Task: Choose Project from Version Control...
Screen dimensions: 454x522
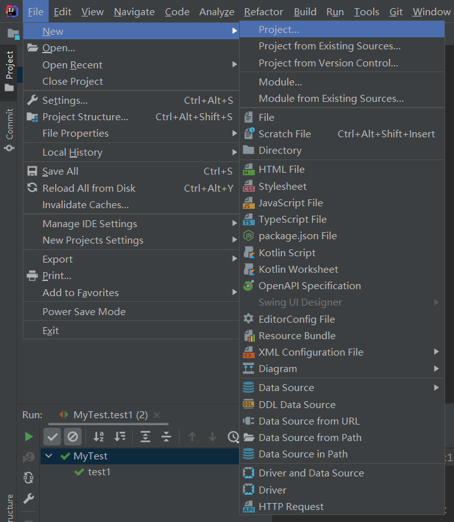Action: [x=342, y=63]
